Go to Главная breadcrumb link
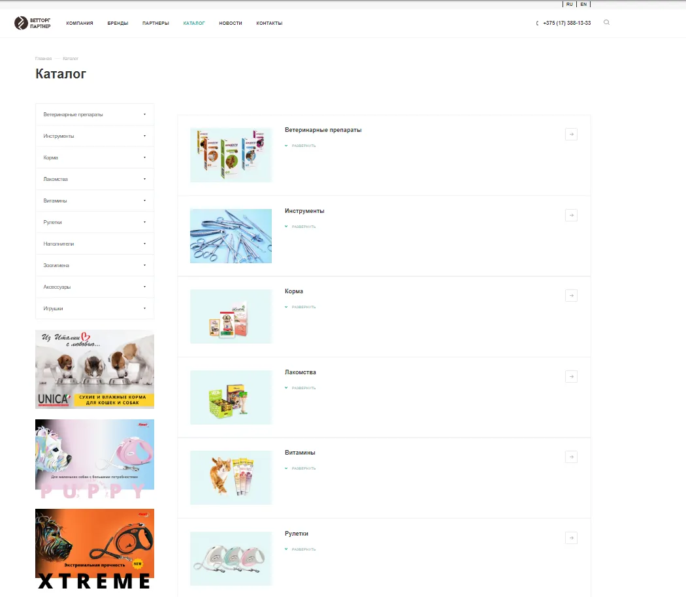Viewport: 686px width, 597px height. [43, 59]
